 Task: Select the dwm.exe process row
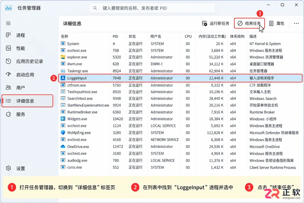(180, 64)
